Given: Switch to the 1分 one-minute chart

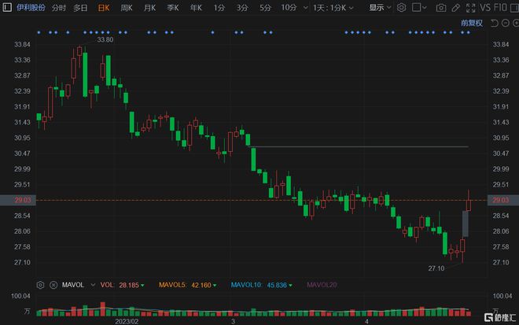Looking at the screenshot, I should 219,8.
